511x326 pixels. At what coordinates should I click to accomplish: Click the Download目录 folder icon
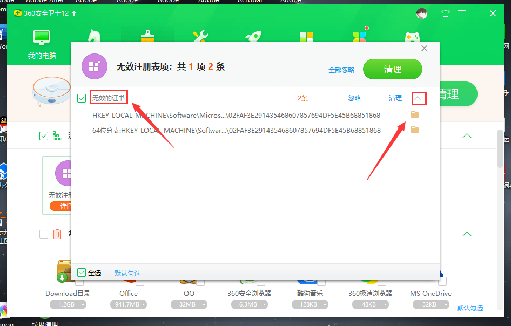64,270
